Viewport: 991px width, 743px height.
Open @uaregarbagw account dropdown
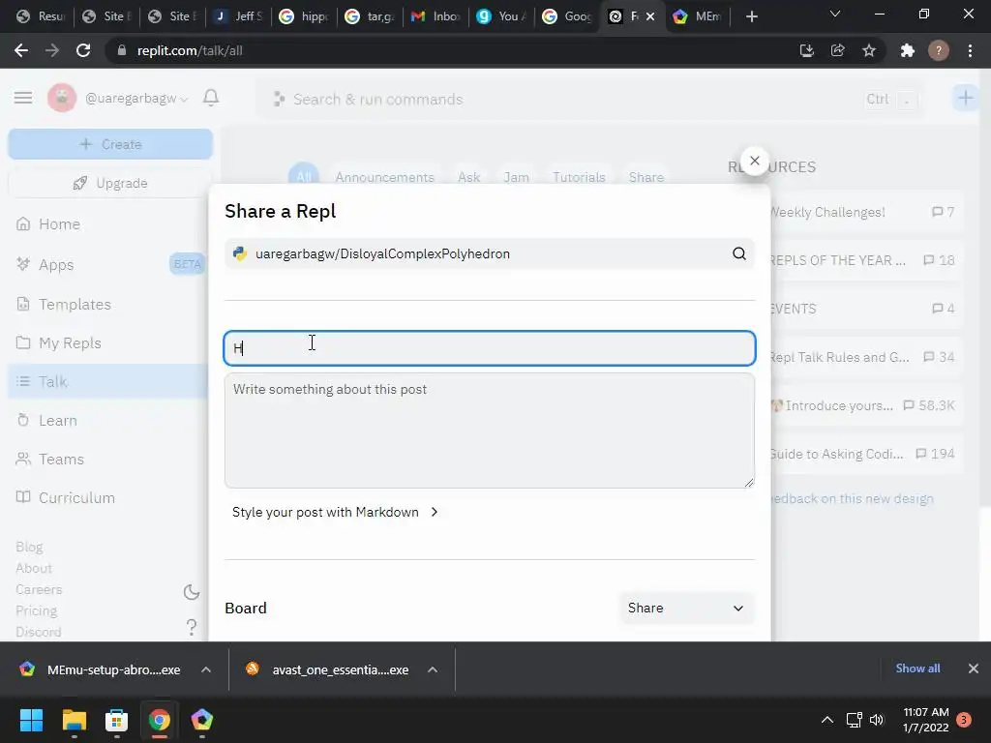[136, 99]
